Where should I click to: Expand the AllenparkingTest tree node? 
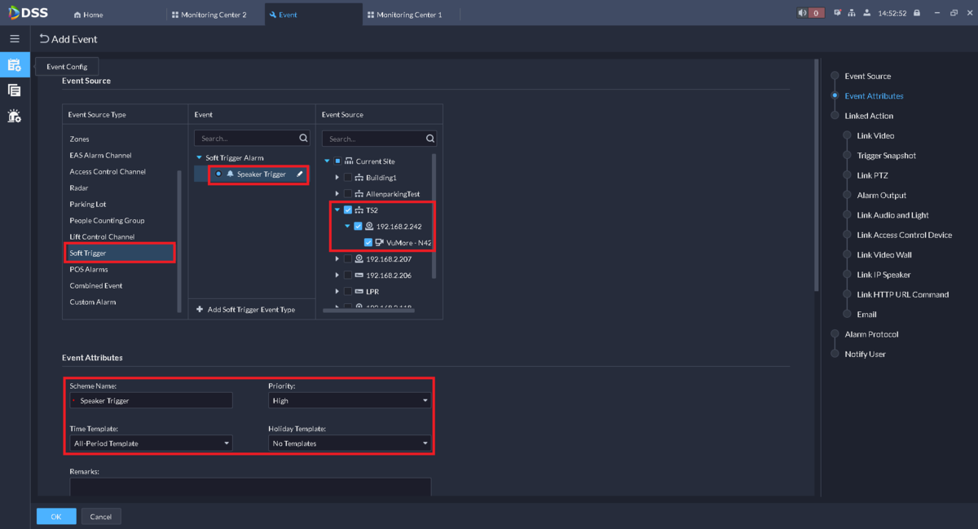pyautogui.click(x=337, y=194)
